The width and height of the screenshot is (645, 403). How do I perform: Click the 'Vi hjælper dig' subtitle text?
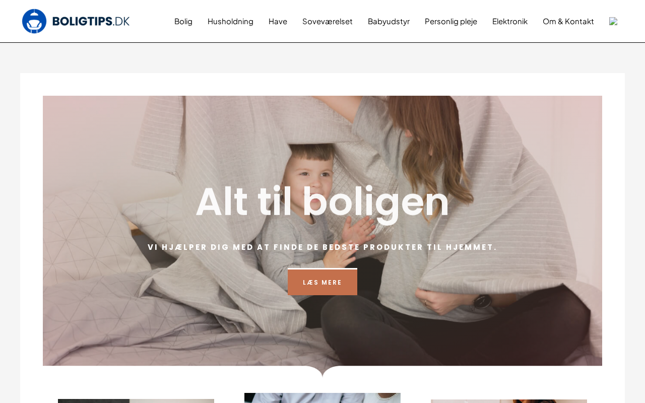(322, 247)
